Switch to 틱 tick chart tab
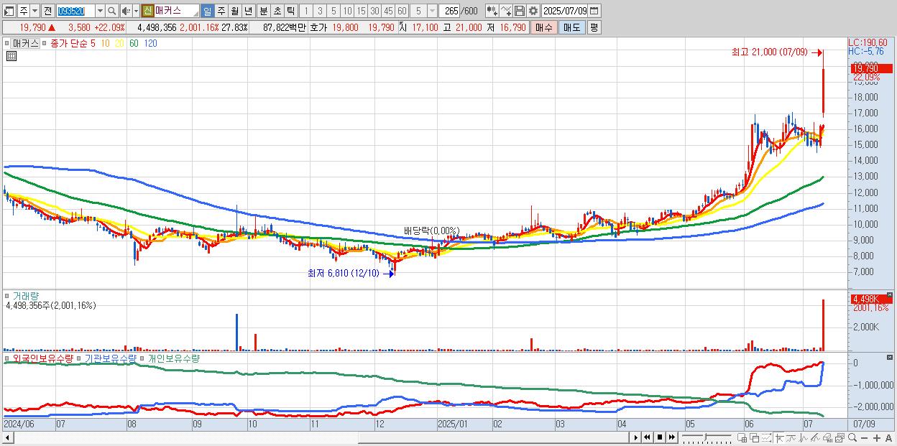The image size is (897, 446). click(x=290, y=11)
